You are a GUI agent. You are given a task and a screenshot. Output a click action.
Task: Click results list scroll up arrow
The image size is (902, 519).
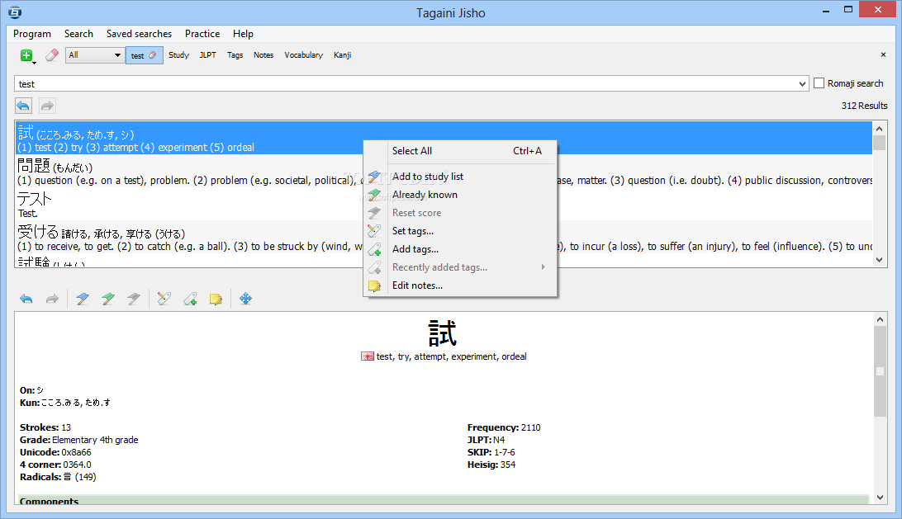(879, 129)
